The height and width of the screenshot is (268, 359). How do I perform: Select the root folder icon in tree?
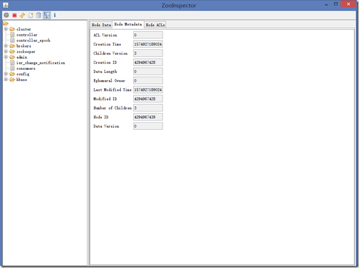pyautogui.click(x=6, y=23)
